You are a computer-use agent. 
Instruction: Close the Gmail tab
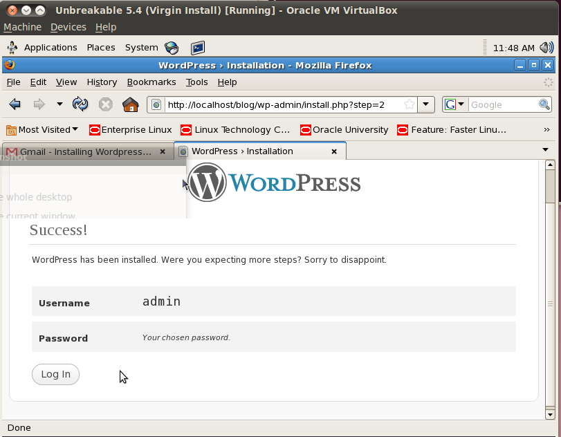(163, 151)
